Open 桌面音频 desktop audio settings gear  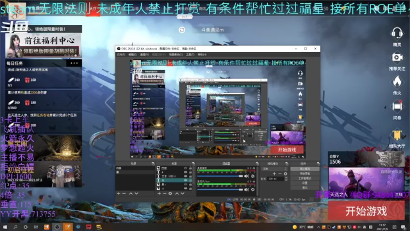(x=253, y=176)
